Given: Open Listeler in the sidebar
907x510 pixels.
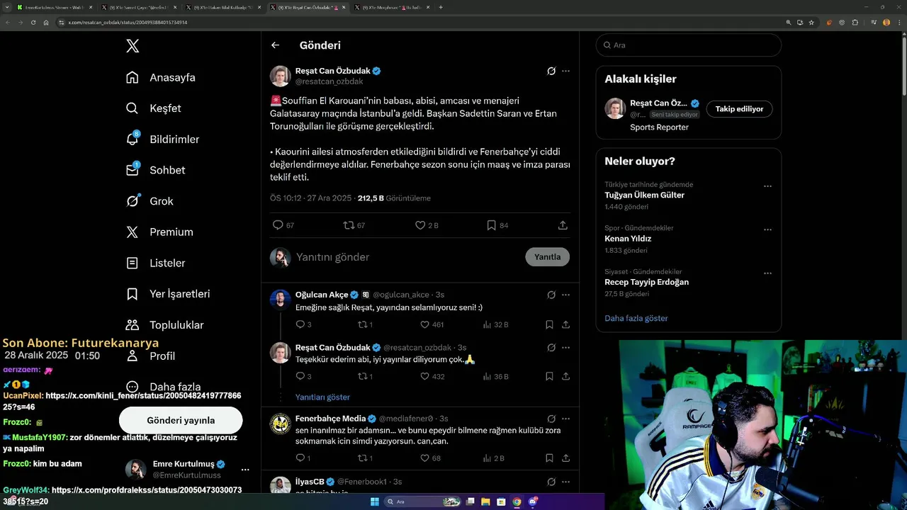Looking at the screenshot, I should click(x=155, y=263).
